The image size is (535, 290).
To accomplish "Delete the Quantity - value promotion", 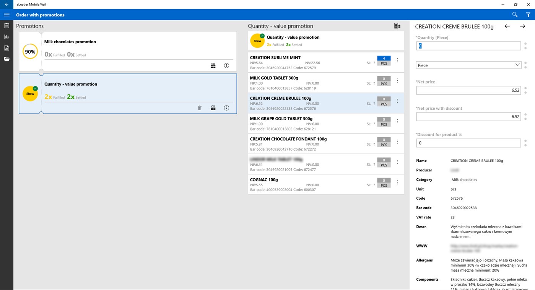I will point(200,108).
